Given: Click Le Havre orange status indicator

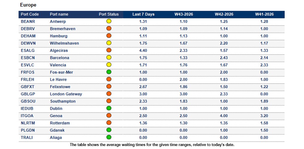Looking at the screenshot, I should point(109,79).
